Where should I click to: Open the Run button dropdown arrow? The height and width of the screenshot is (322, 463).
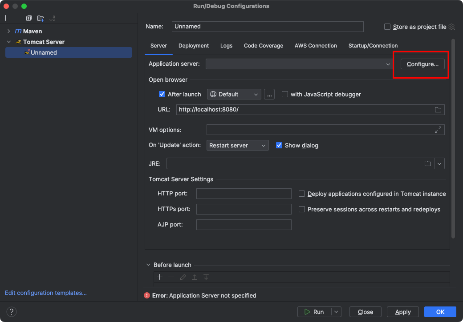336,312
